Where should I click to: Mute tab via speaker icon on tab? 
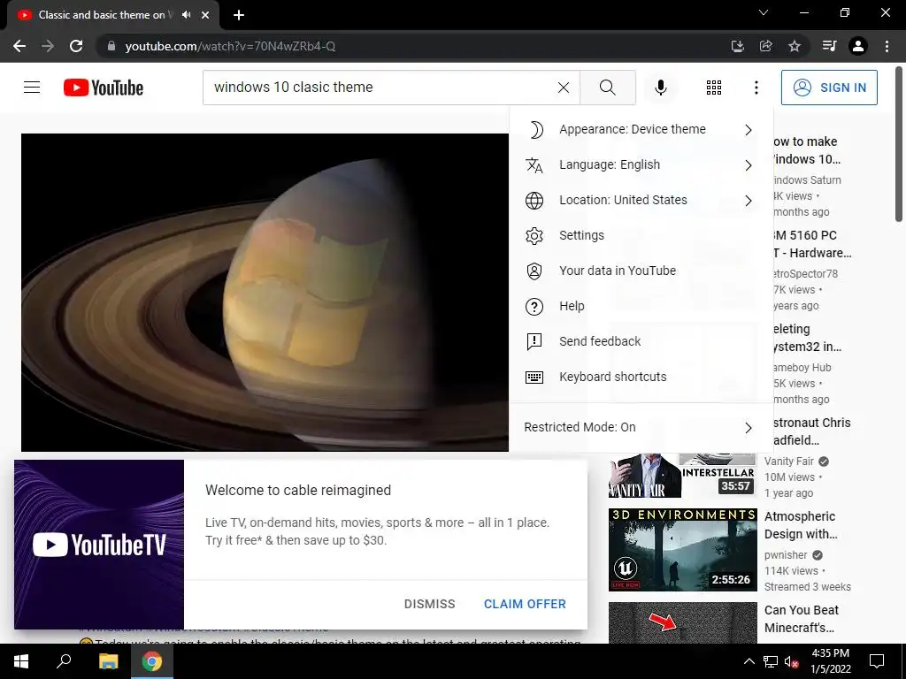pos(186,15)
